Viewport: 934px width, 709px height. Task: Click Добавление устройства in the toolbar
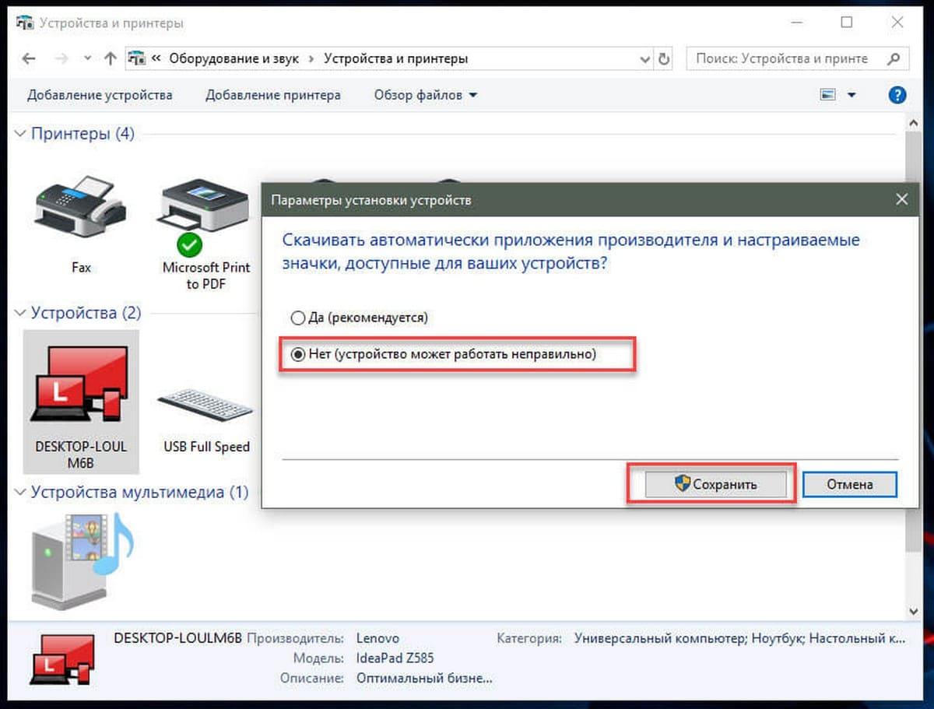[x=100, y=95]
